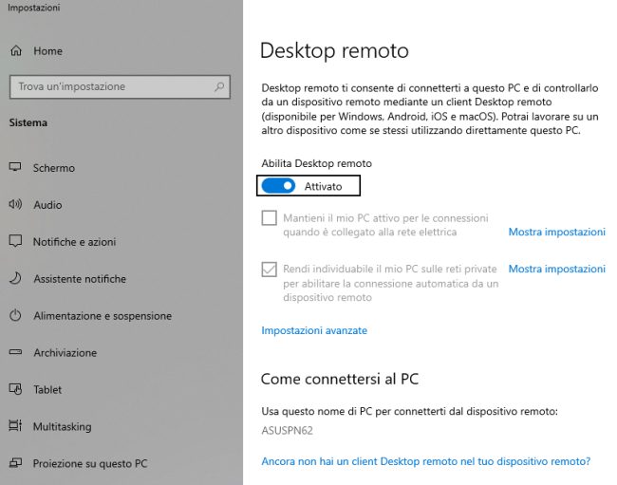This screenshot has height=485, width=617.
Task: Open Home settings page
Action: (47, 51)
